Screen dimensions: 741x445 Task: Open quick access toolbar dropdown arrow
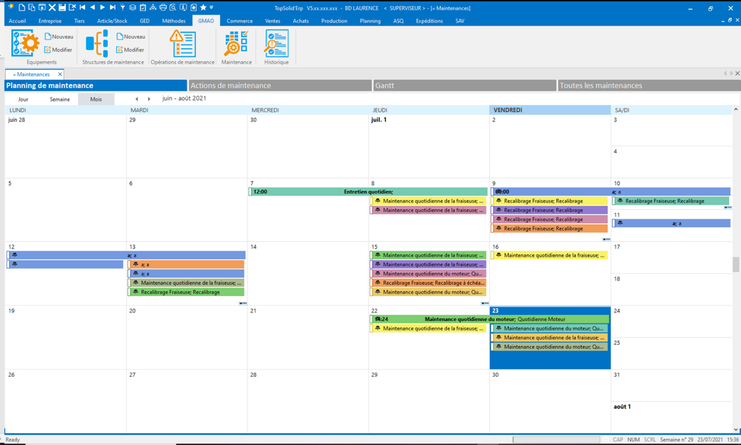(x=212, y=8)
